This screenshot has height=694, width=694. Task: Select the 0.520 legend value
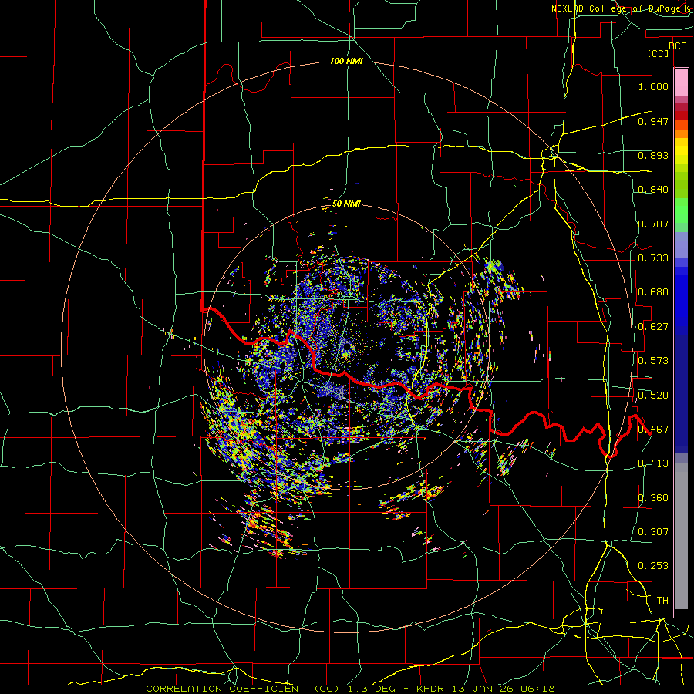click(x=653, y=396)
